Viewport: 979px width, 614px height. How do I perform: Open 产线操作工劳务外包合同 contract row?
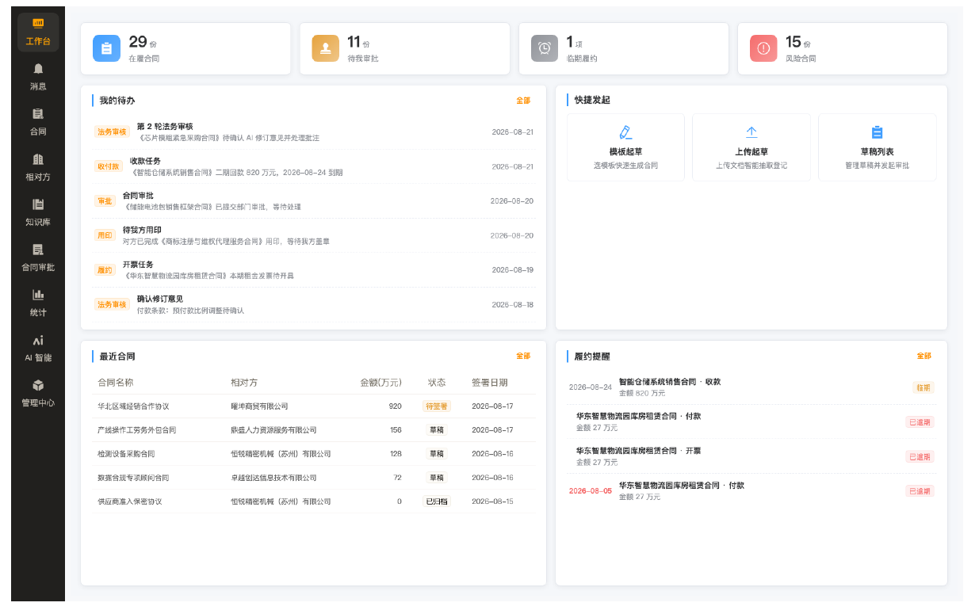pos(314,430)
